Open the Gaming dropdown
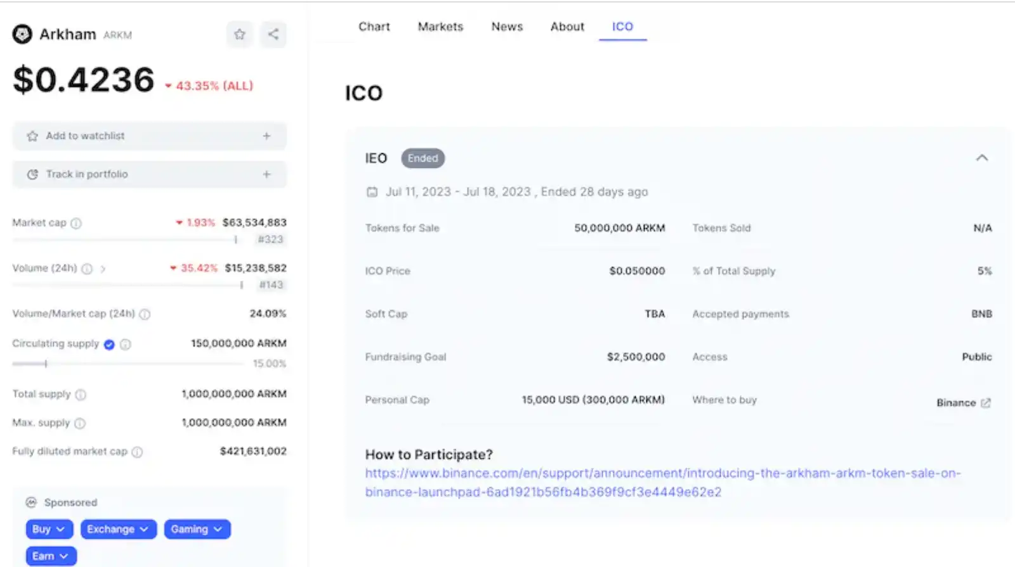The image size is (1015, 567). coord(197,529)
